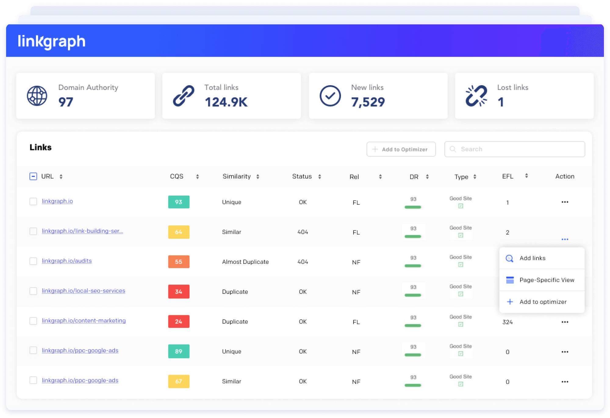Check the linkgraph.io/audits row checkbox
The width and height of the screenshot is (610, 418).
click(x=33, y=261)
